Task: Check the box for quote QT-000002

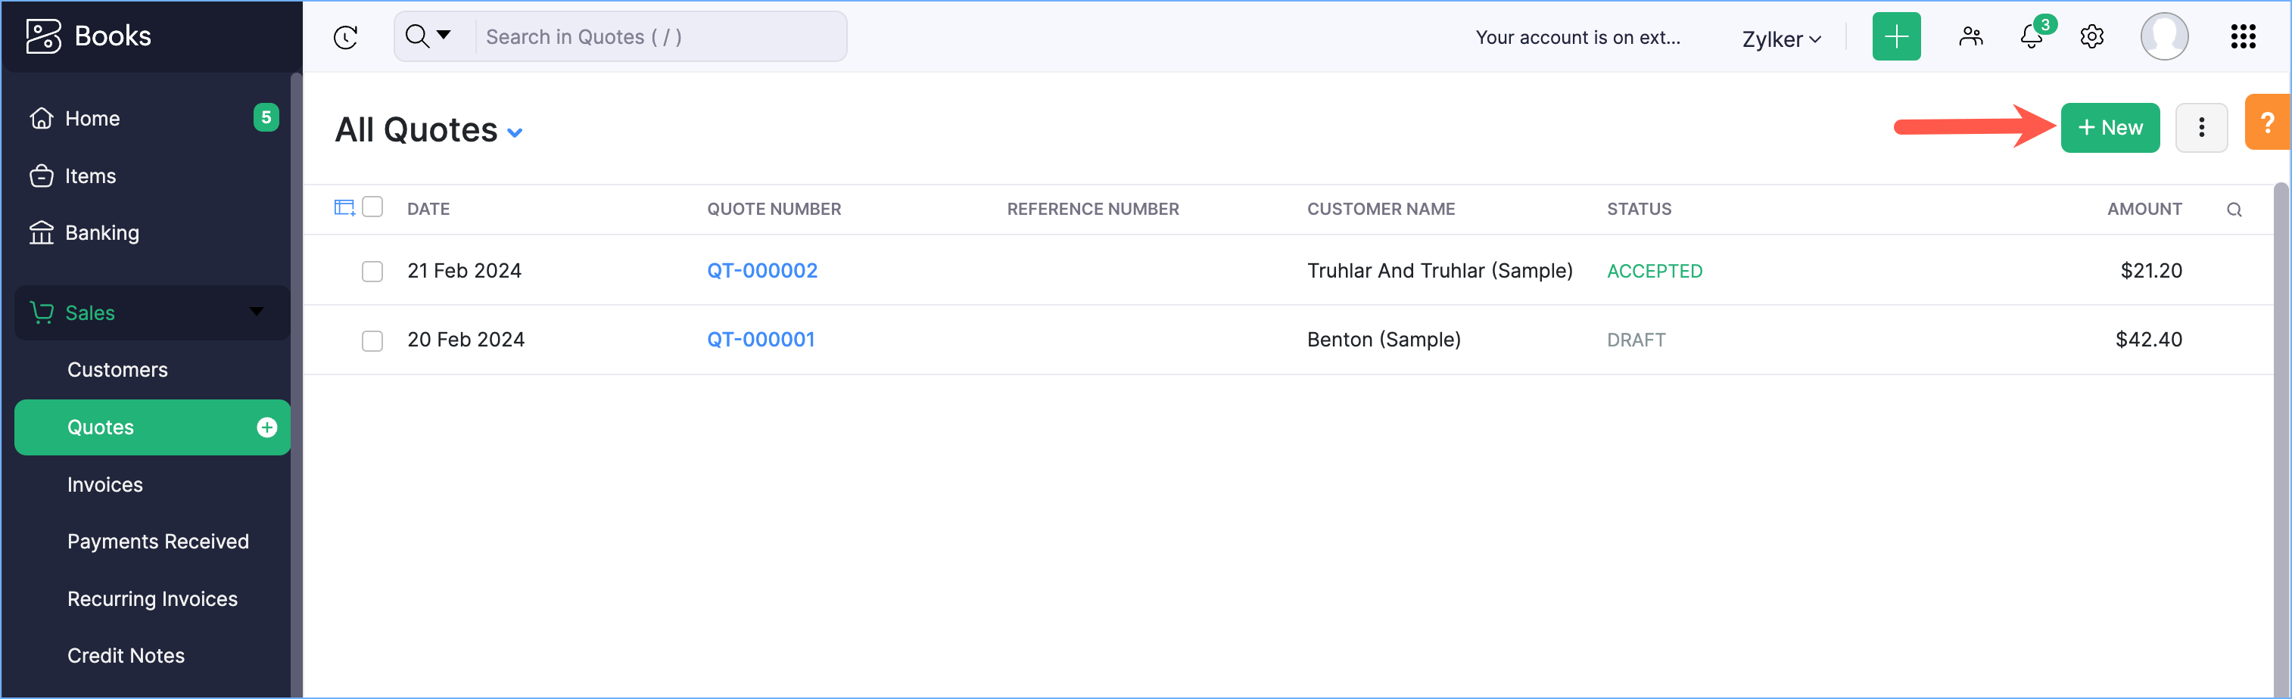Action: click(x=373, y=272)
